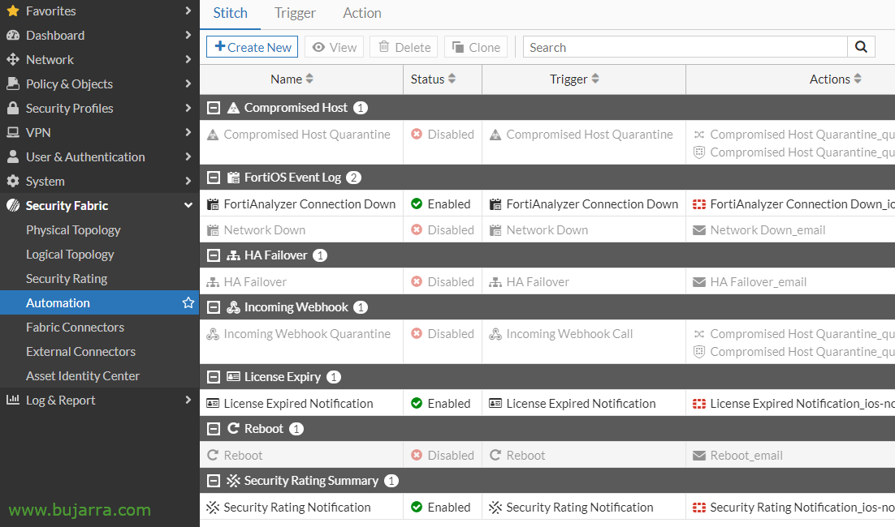Click the Clone button

pyautogui.click(x=476, y=47)
